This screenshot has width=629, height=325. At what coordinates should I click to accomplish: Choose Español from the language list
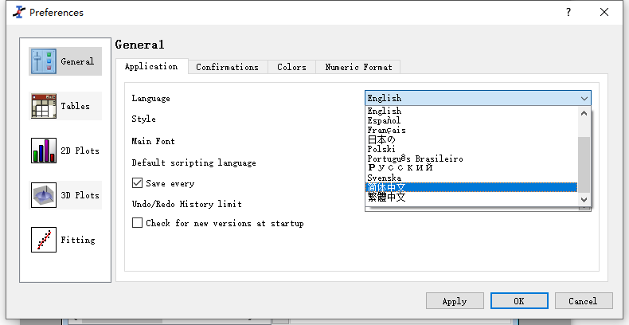click(x=384, y=120)
